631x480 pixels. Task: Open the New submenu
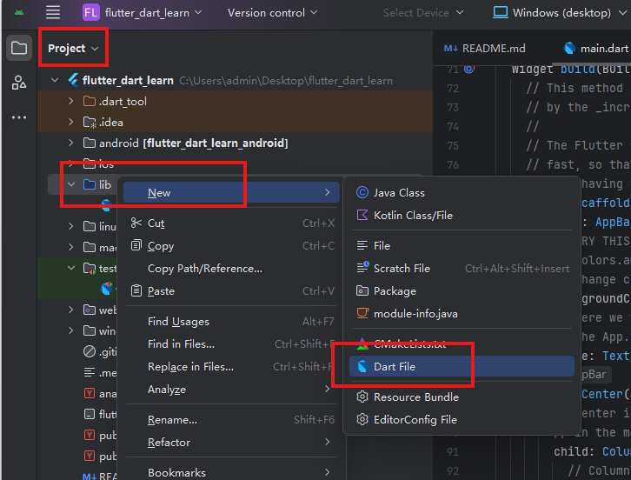[x=231, y=192]
